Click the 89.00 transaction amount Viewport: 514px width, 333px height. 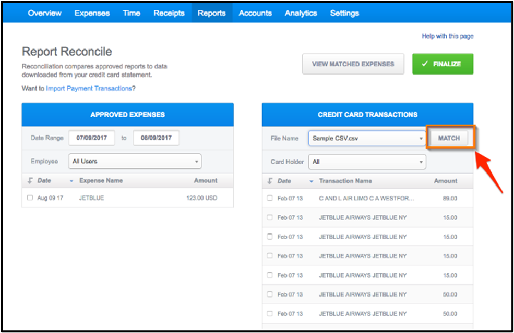click(x=450, y=199)
